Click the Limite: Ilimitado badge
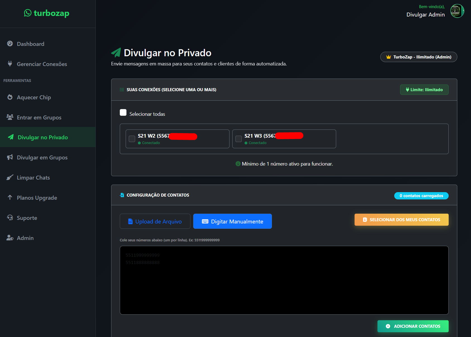Image resolution: width=471 pixels, height=337 pixels. coord(424,90)
